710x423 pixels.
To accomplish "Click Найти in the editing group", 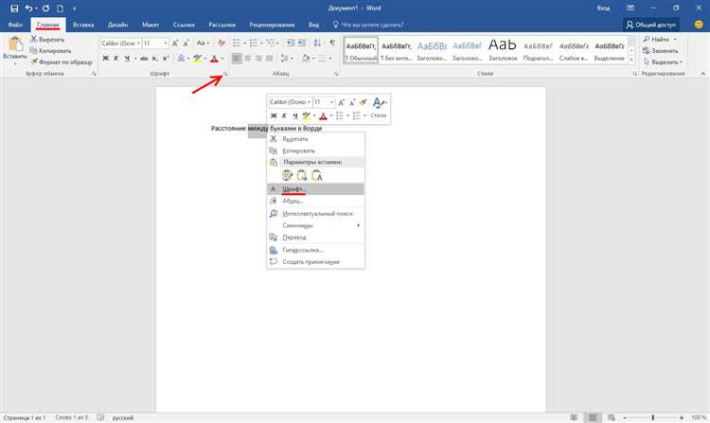I will coord(657,40).
